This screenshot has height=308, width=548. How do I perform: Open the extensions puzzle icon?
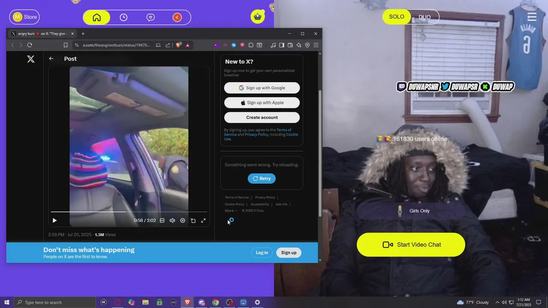point(251,45)
